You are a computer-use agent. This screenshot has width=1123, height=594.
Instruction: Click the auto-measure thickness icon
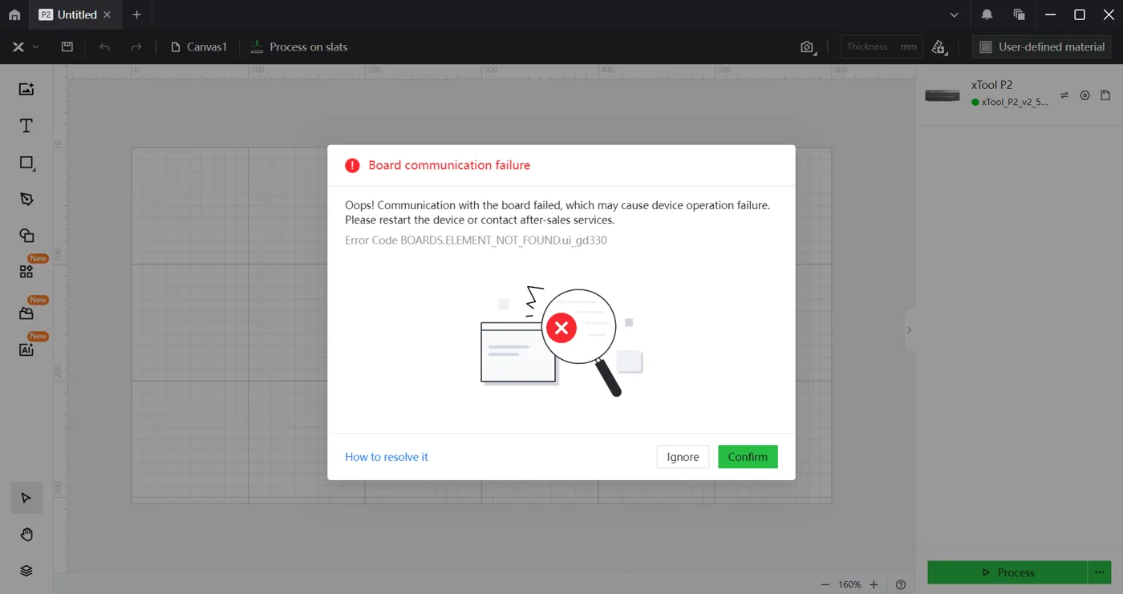pos(939,47)
